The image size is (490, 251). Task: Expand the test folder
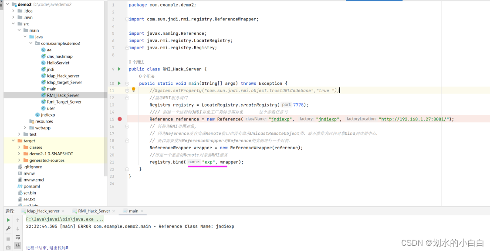tap(19, 134)
